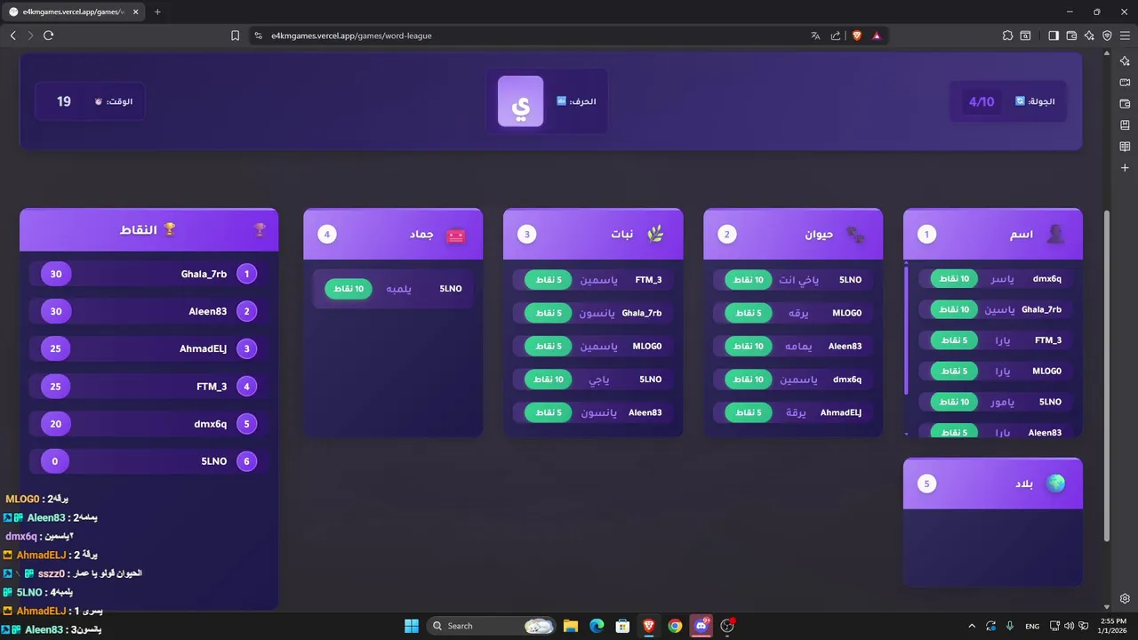The width and height of the screenshot is (1138, 640).
Task: Open Microsoft Edge from the taskbar
Action: (x=597, y=626)
